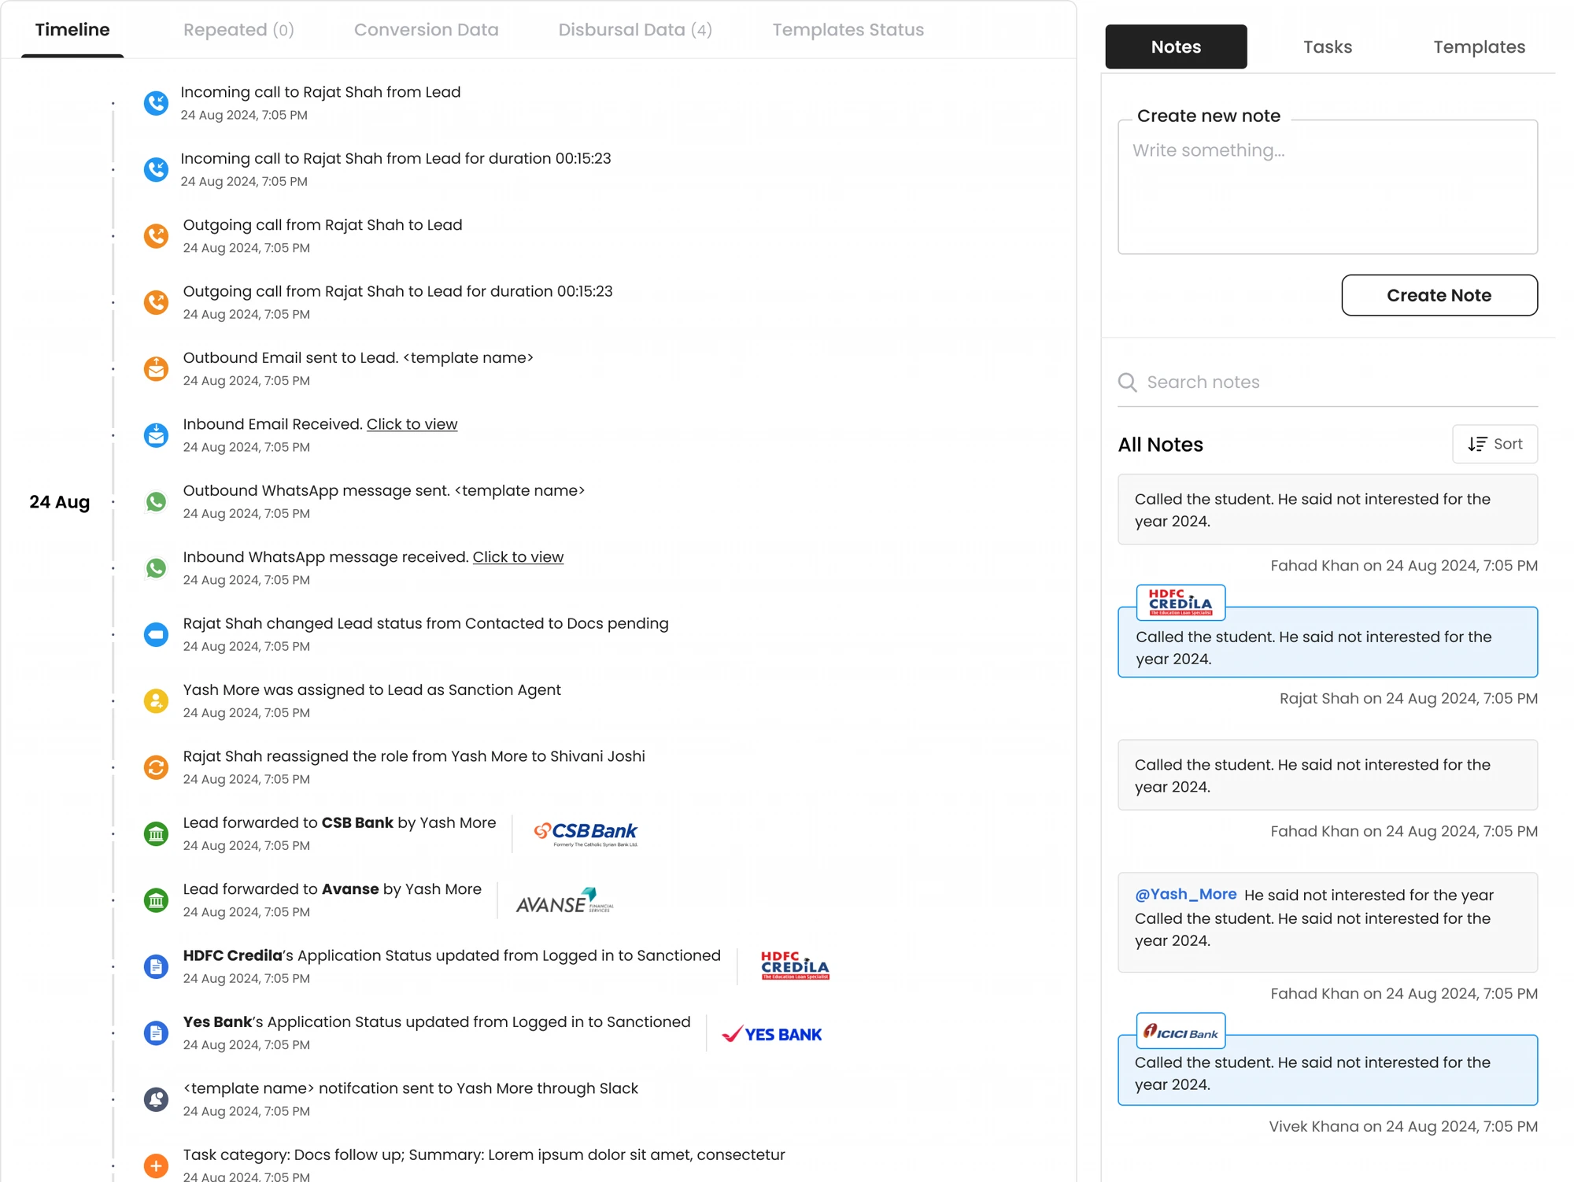Click the document icon for Yes Bank status

(x=156, y=1032)
